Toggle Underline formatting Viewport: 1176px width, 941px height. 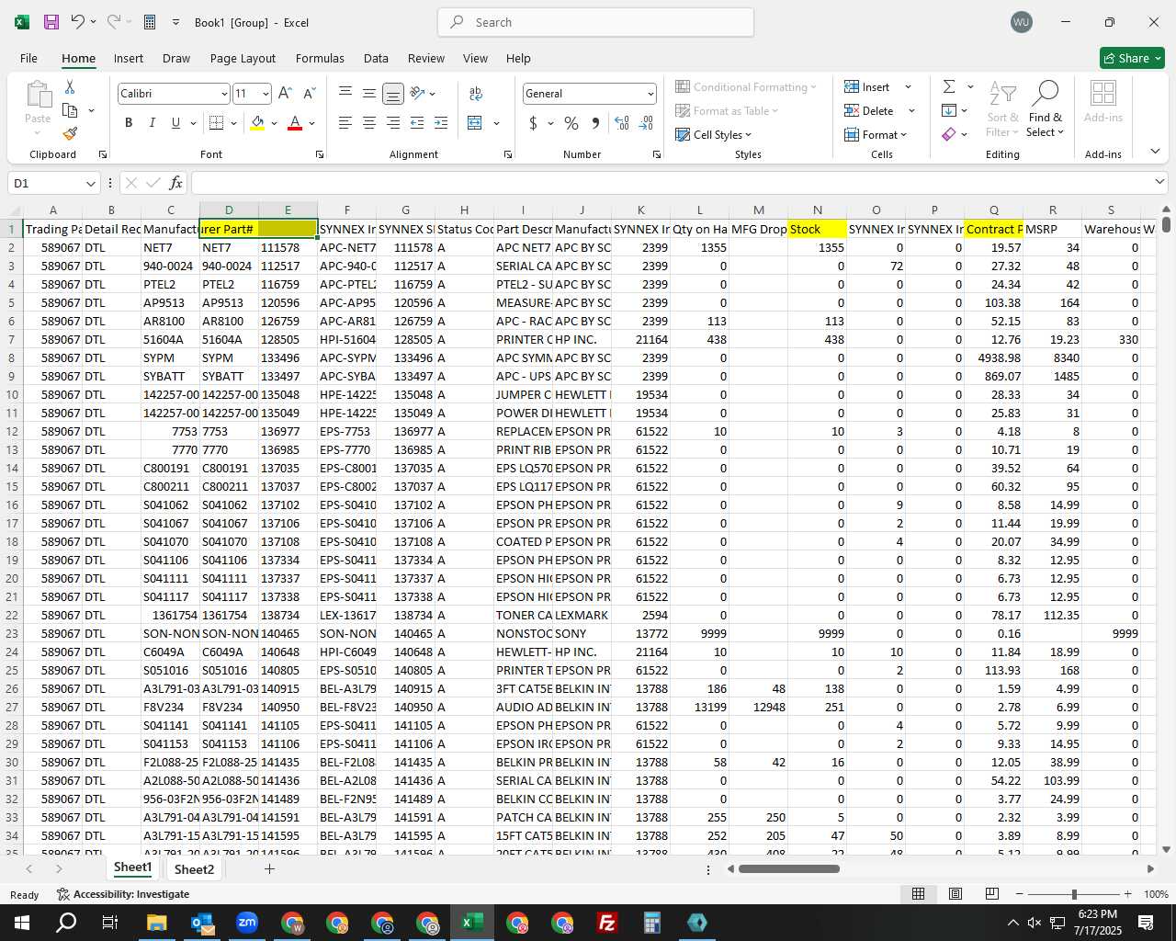175,122
